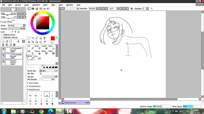204x114 pixels.
Task: Select the Pressure tool
Action: 38,53
